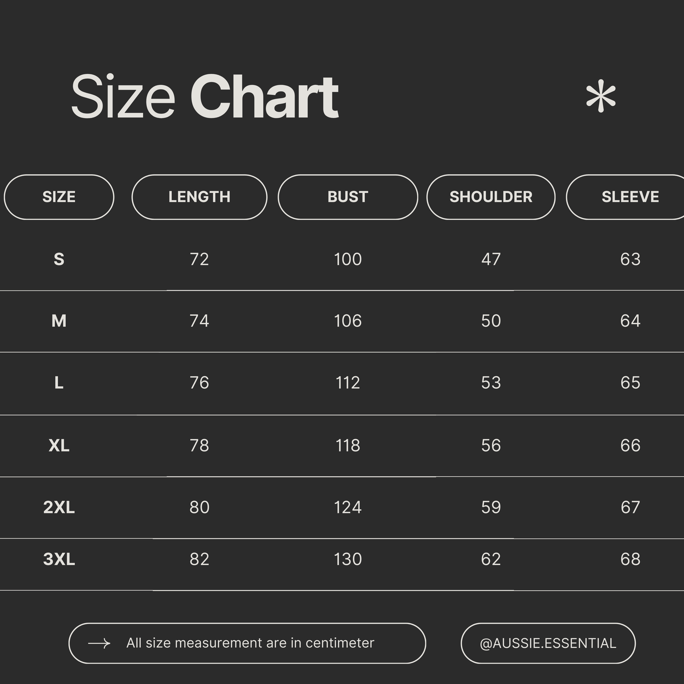Select the XL size row label
684x684 pixels.
[59, 445]
